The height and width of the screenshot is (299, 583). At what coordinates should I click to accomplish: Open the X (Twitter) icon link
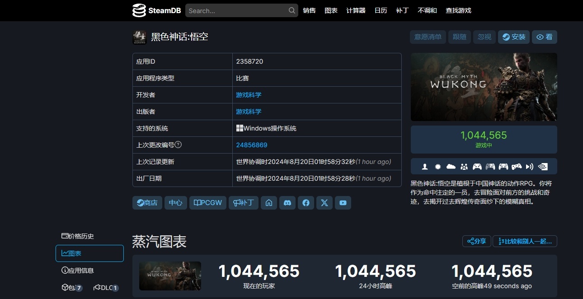coord(324,203)
